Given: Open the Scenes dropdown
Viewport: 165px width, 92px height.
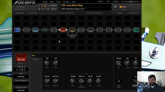Looking at the screenshot, I should coord(54,9).
